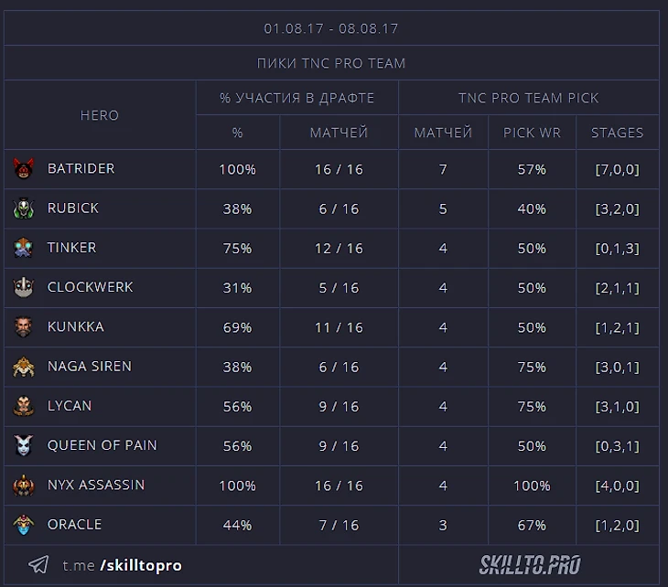
Task: Click the SKILLTO.PRO logo
Action: pos(530,565)
